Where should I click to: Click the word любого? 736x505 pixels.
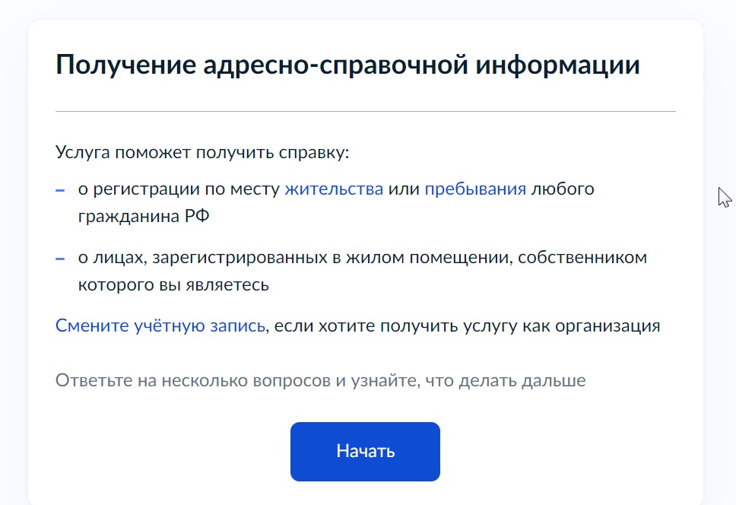click(563, 189)
